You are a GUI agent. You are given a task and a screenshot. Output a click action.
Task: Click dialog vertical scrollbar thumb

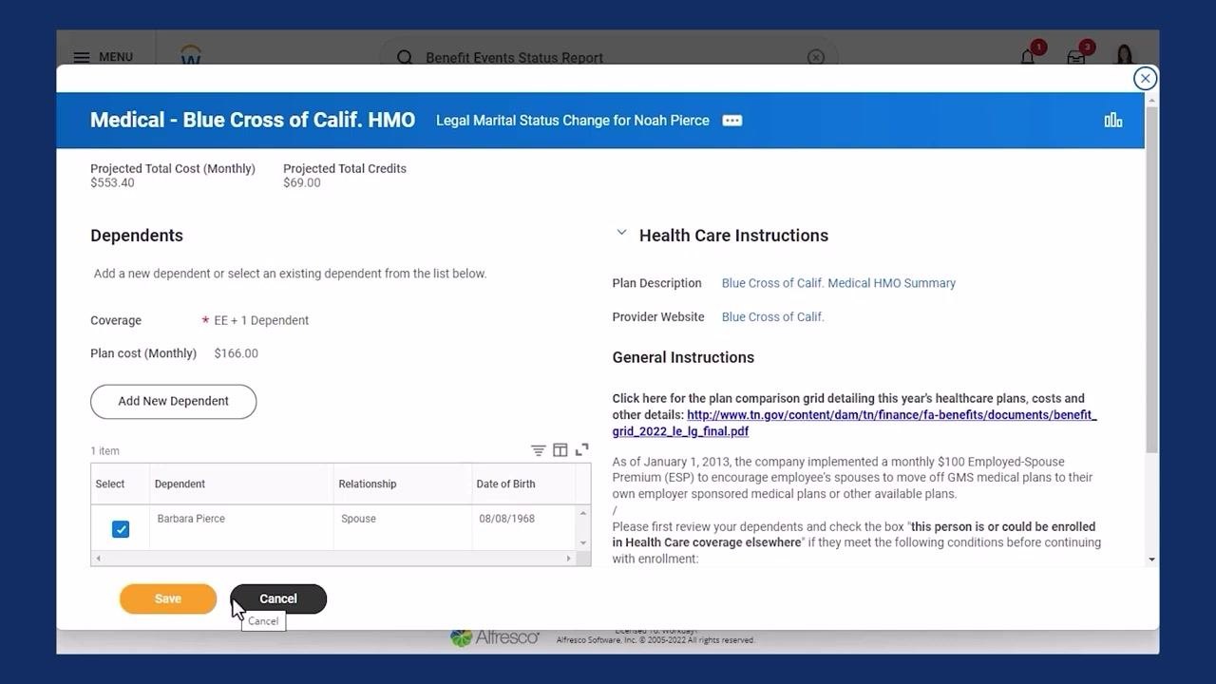click(1152, 279)
